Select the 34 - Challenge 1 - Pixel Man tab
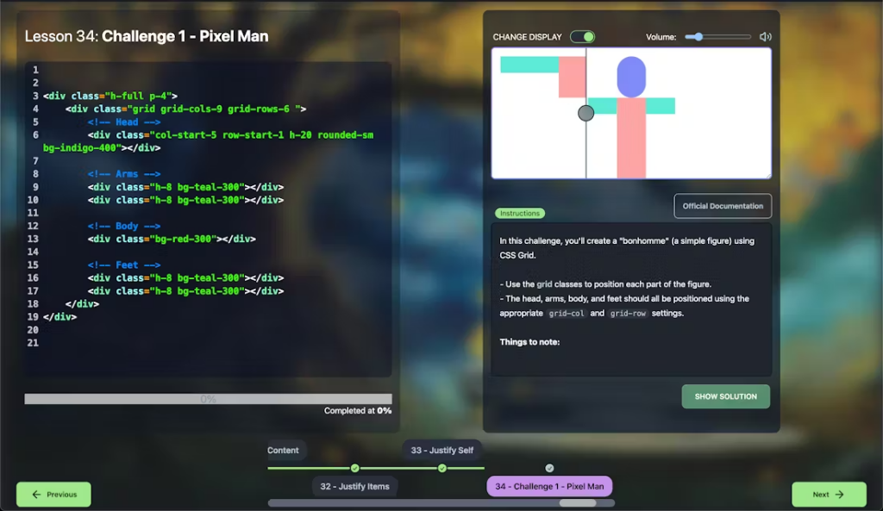Image resolution: width=883 pixels, height=511 pixels. pos(549,486)
